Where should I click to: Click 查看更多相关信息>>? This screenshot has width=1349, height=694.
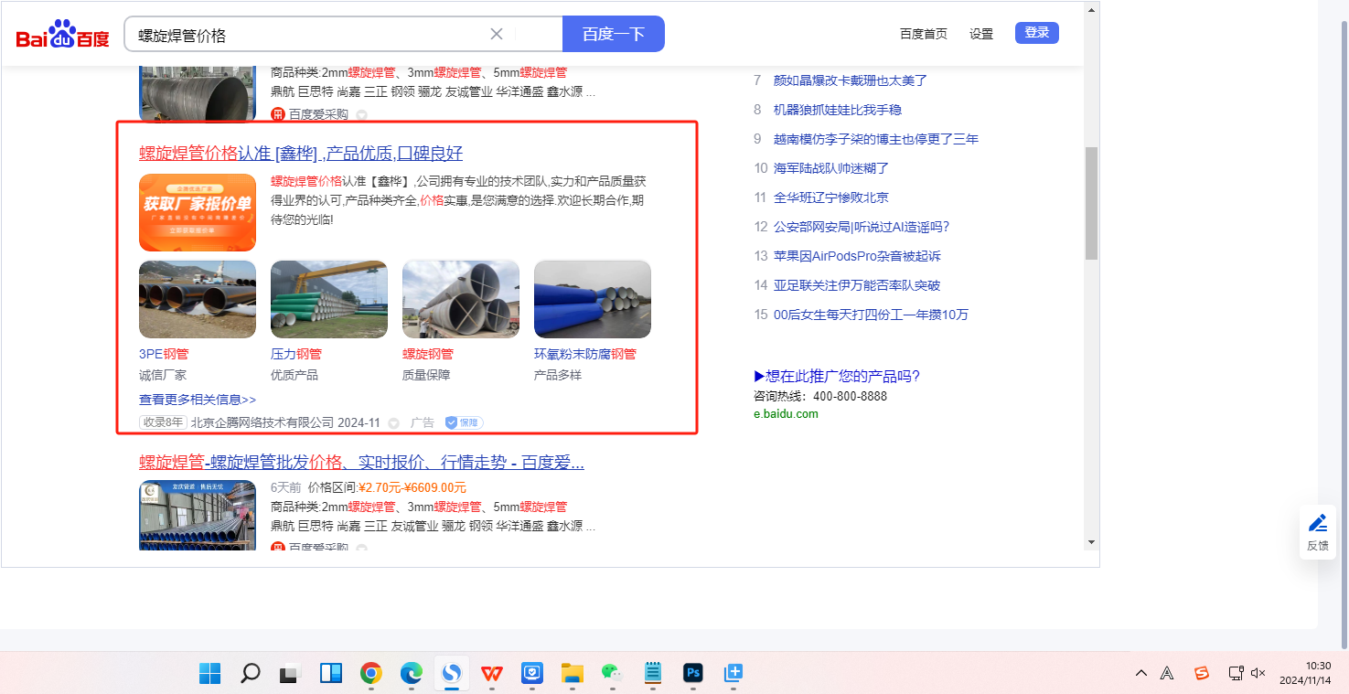point(198,400)
